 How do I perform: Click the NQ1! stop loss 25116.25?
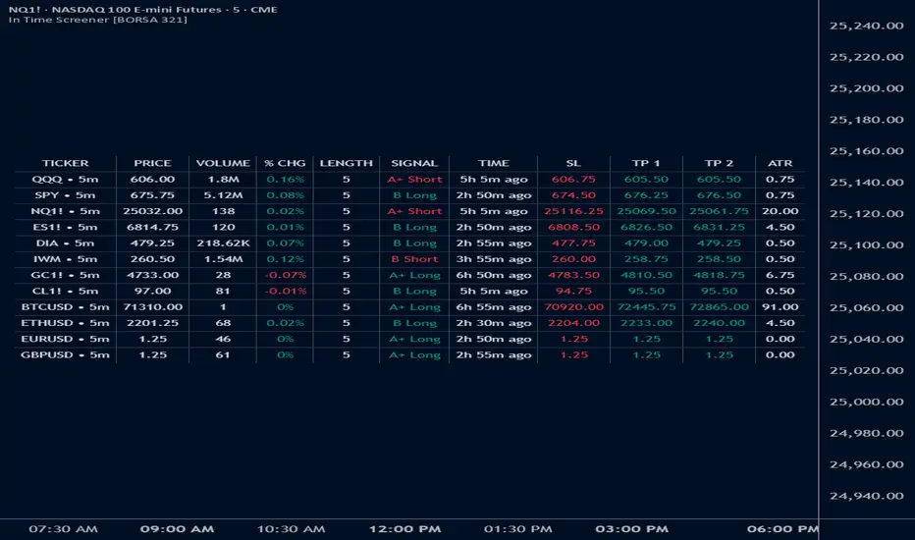click(x=573, y=211)
